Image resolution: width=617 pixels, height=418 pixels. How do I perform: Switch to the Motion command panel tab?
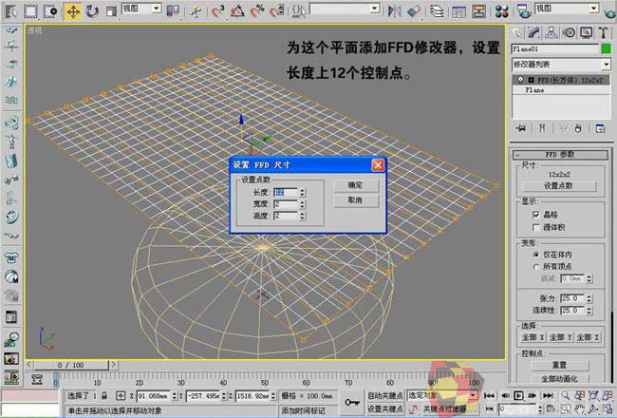[569, 32]
